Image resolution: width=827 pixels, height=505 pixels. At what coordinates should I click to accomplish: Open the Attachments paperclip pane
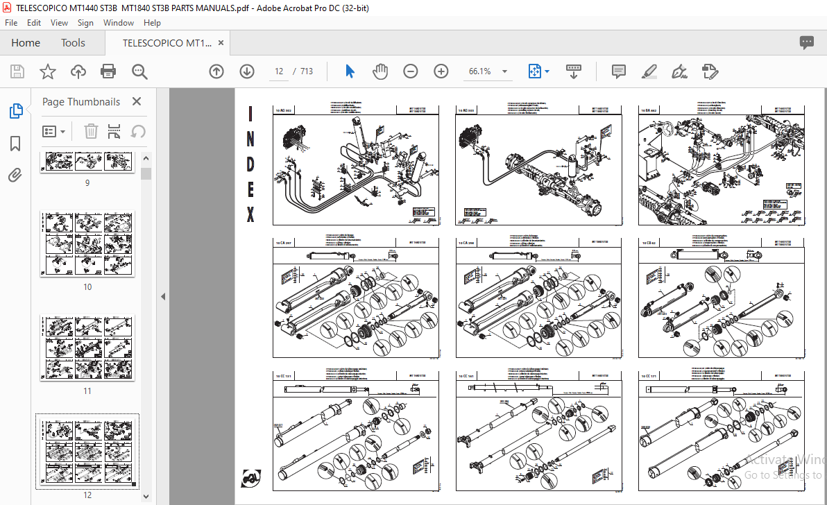pos(15,175)
